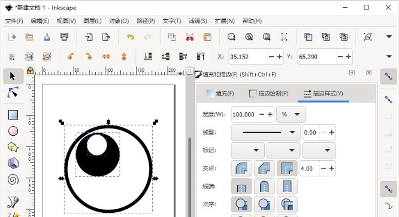Screen dimensions: 399x217
Task: Choose round cap style
Action: (264, 187)
